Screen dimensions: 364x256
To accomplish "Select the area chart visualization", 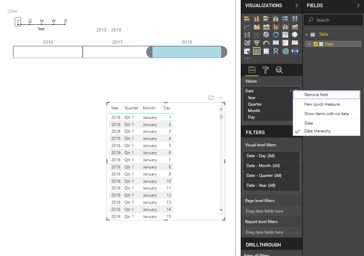I will [x=256, y=26].
